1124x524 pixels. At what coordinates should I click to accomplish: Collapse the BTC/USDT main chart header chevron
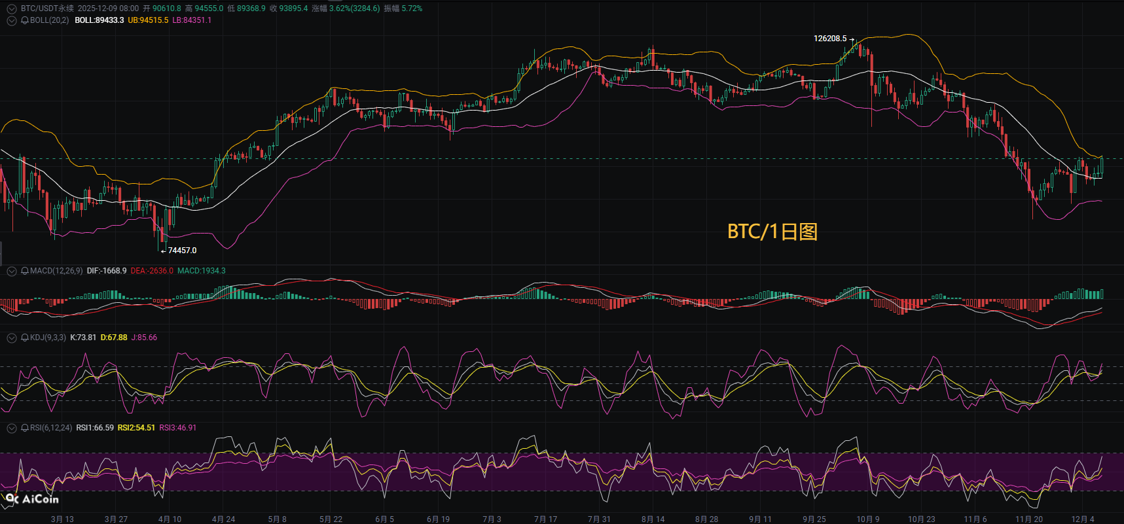point(11,9)
